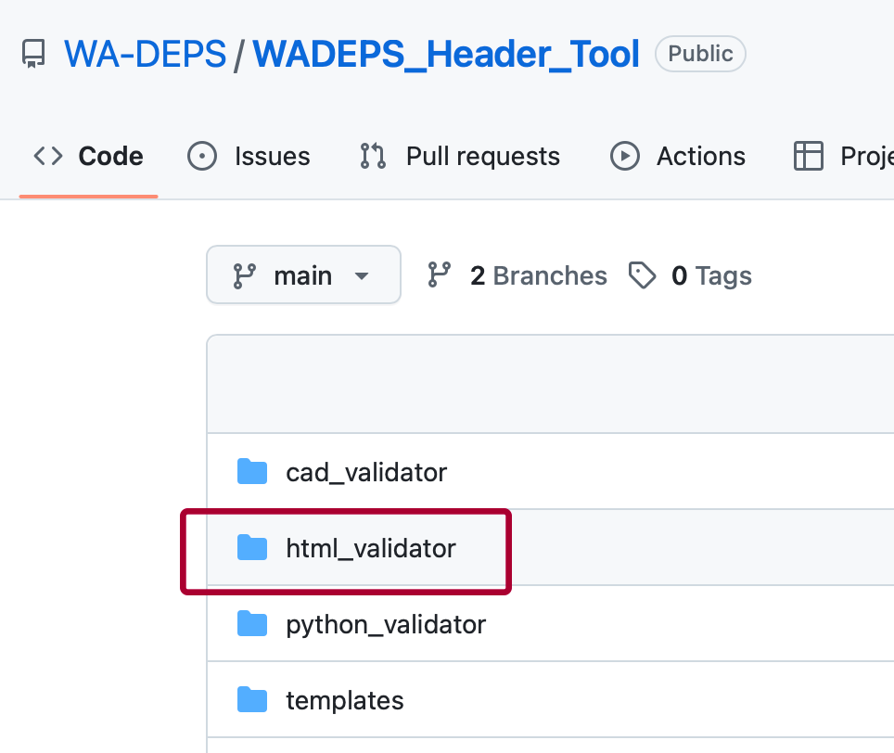Screen dimensions: 894x753
Task: Click the WADEPS_Header_Tool repository name link
Action: coord(448,53)
